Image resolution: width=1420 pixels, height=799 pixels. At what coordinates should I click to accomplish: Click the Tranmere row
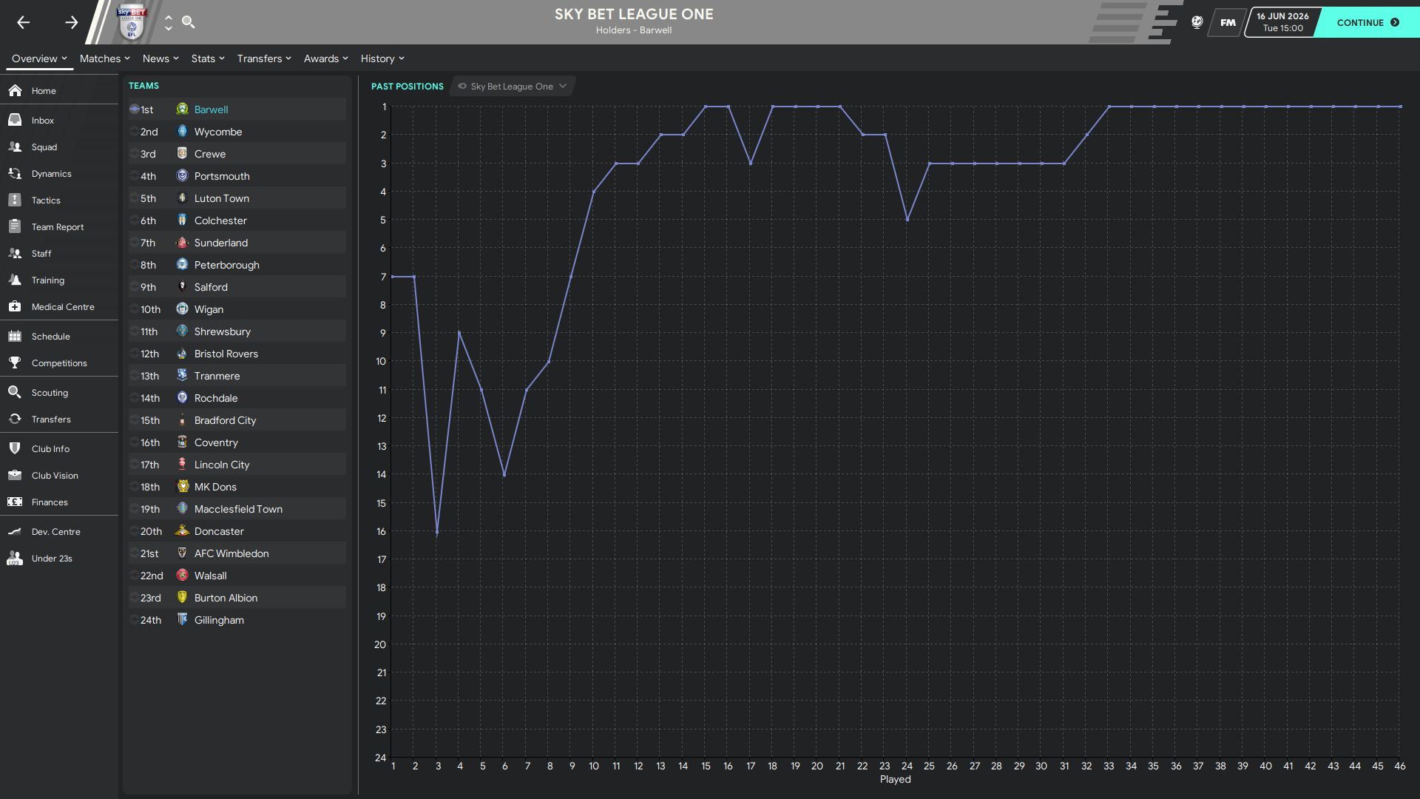click(237, 376)
